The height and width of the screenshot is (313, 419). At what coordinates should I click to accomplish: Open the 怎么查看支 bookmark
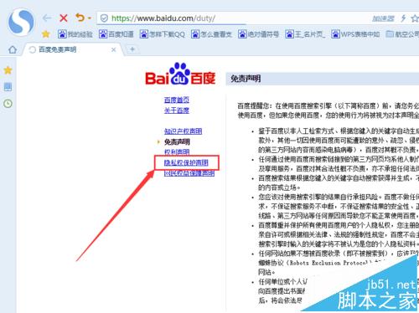tap(211, 34)
